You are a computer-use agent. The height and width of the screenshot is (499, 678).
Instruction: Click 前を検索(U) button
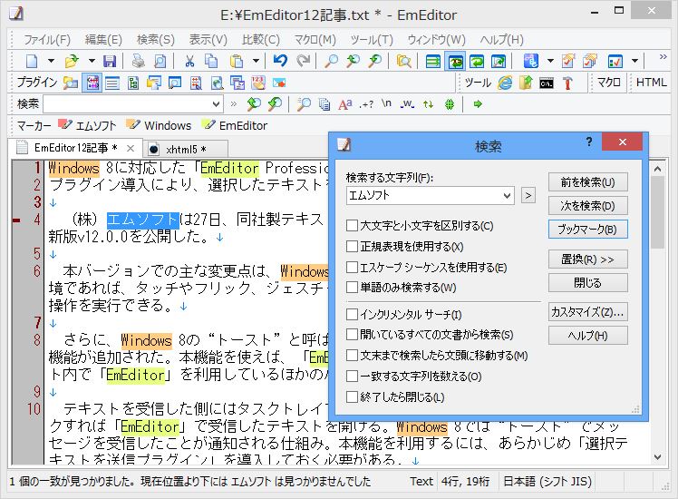click(x=587, y=182)
